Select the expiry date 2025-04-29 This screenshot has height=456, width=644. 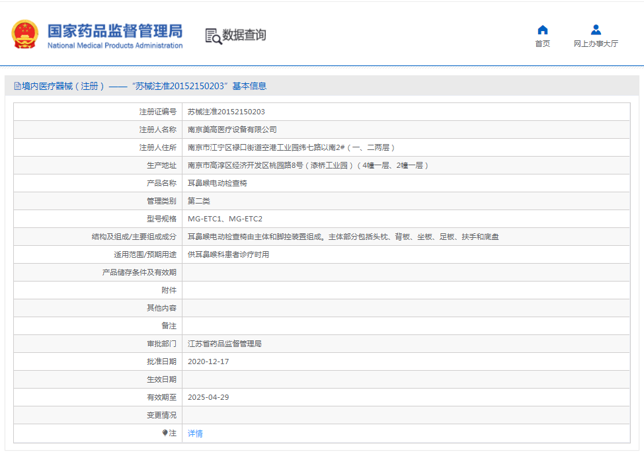click(208, 397)
